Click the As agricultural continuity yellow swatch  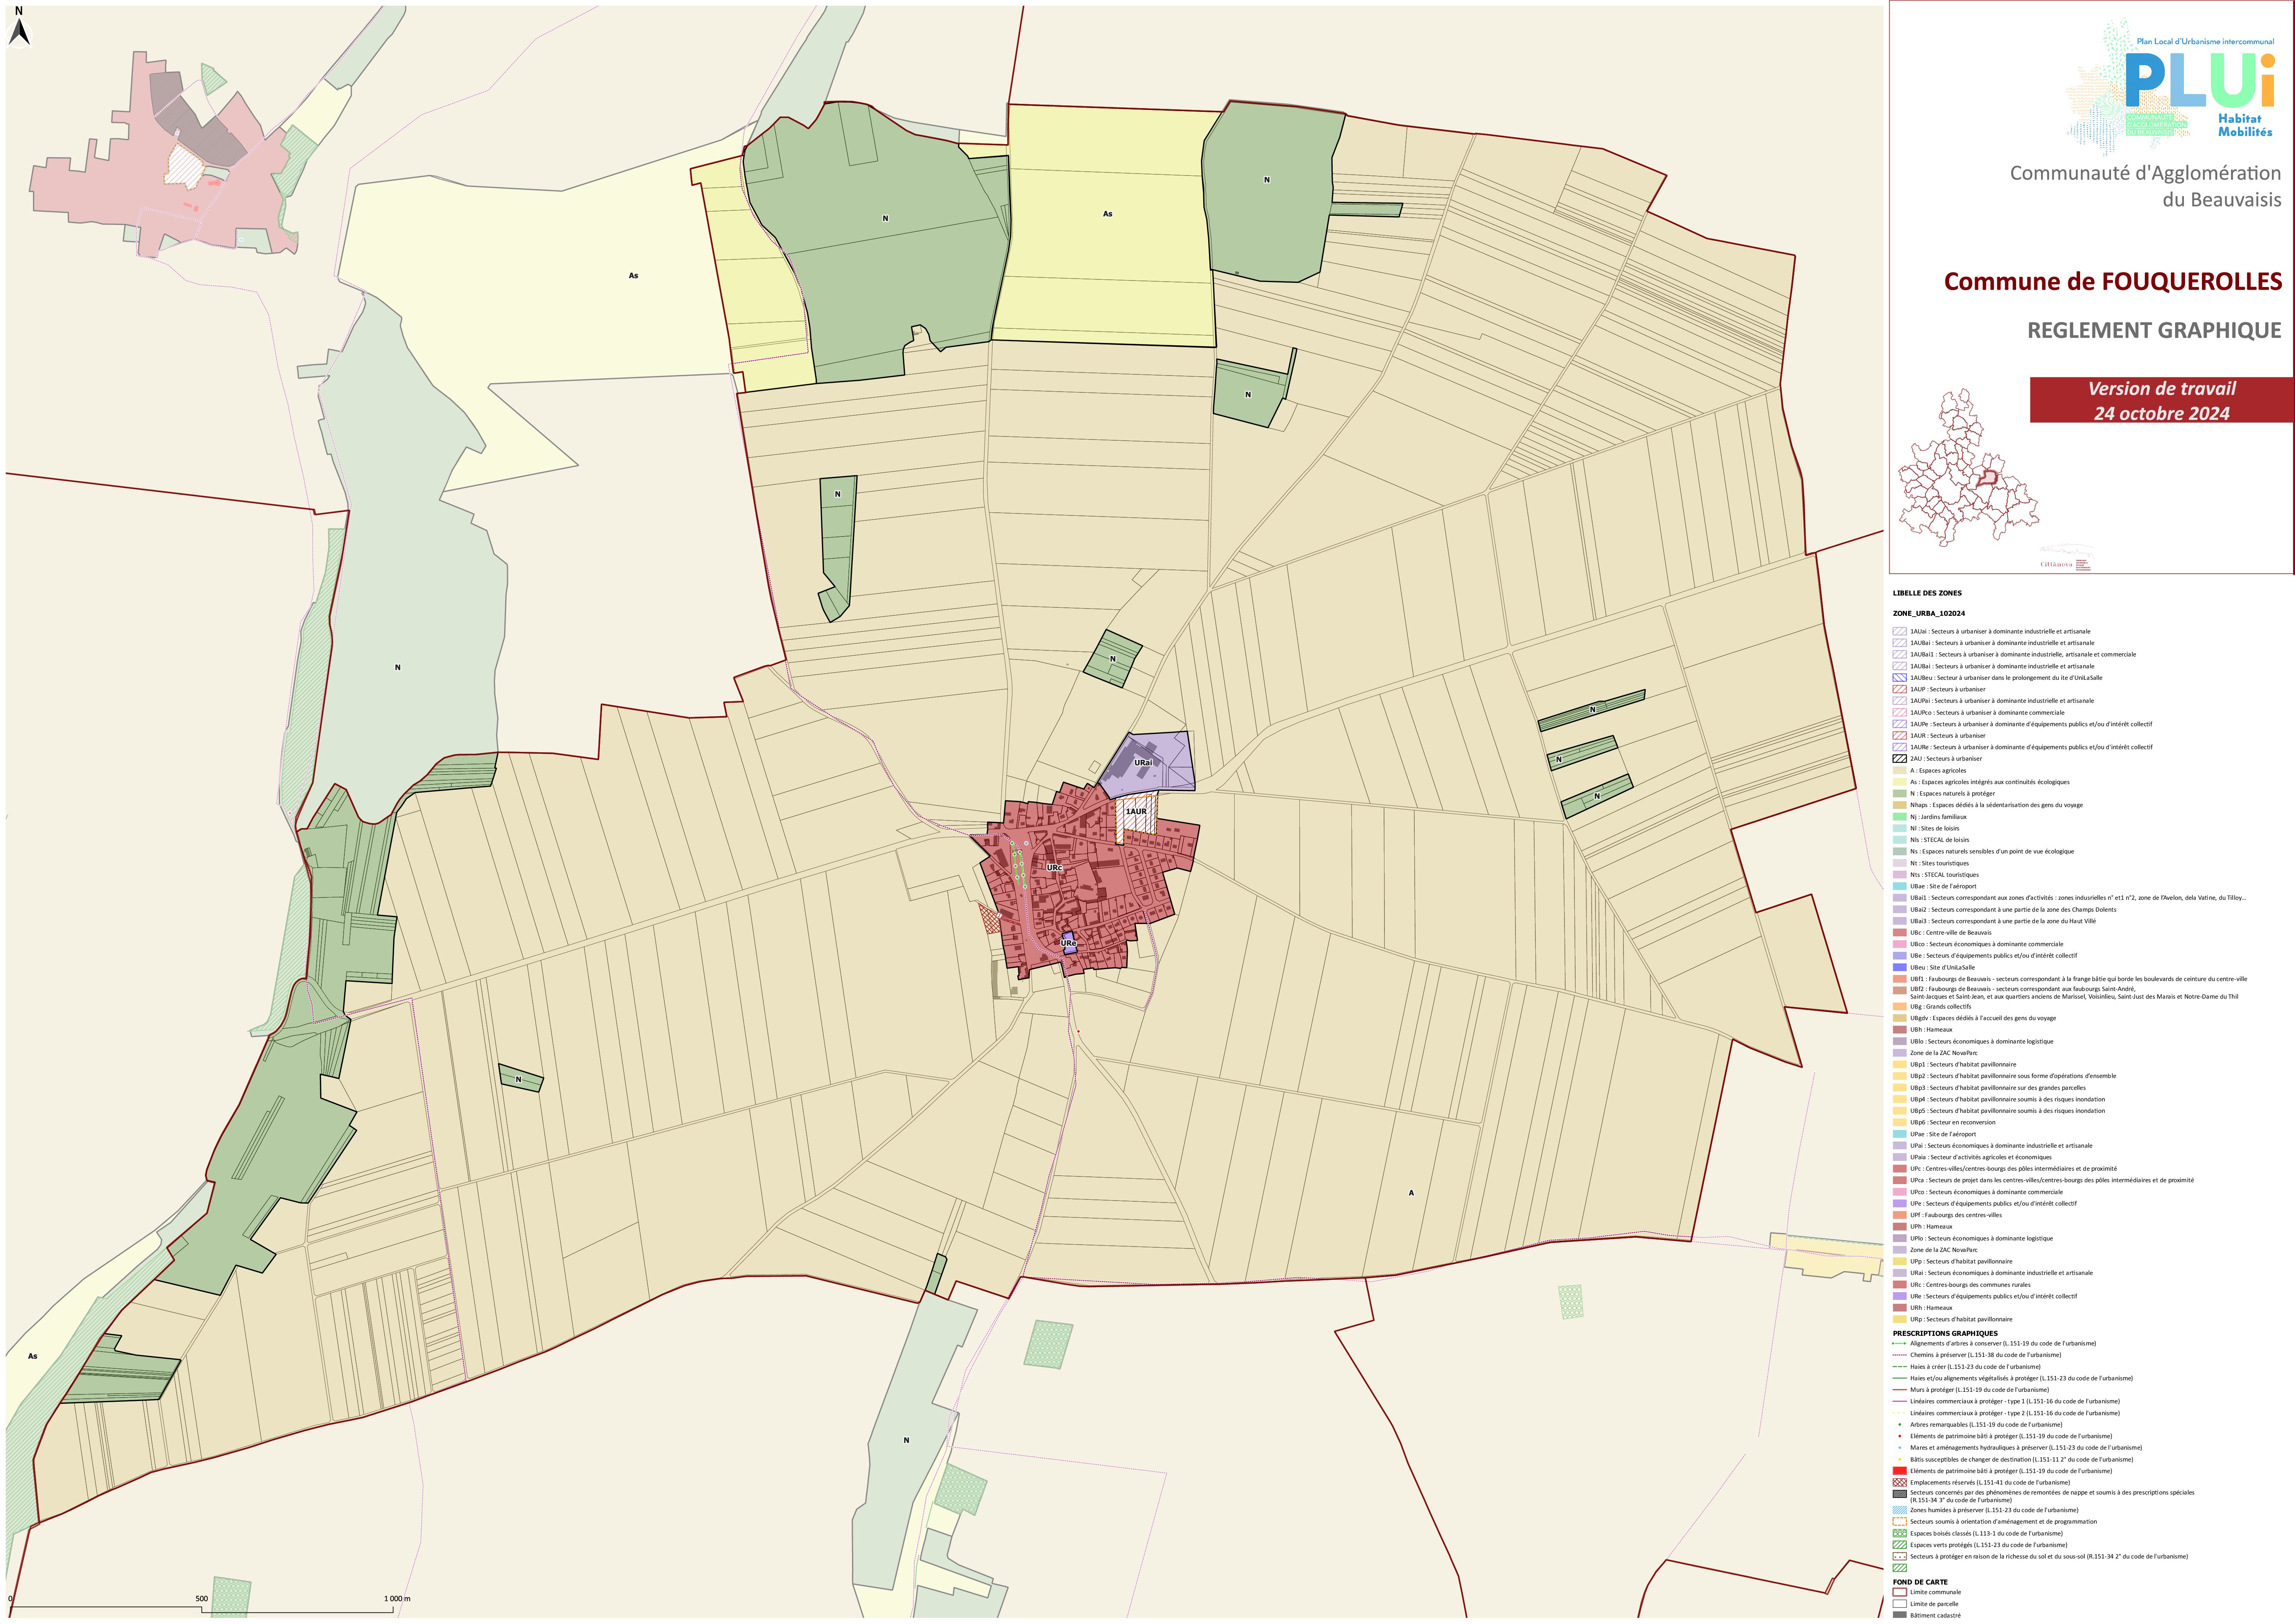(1899, 782)
